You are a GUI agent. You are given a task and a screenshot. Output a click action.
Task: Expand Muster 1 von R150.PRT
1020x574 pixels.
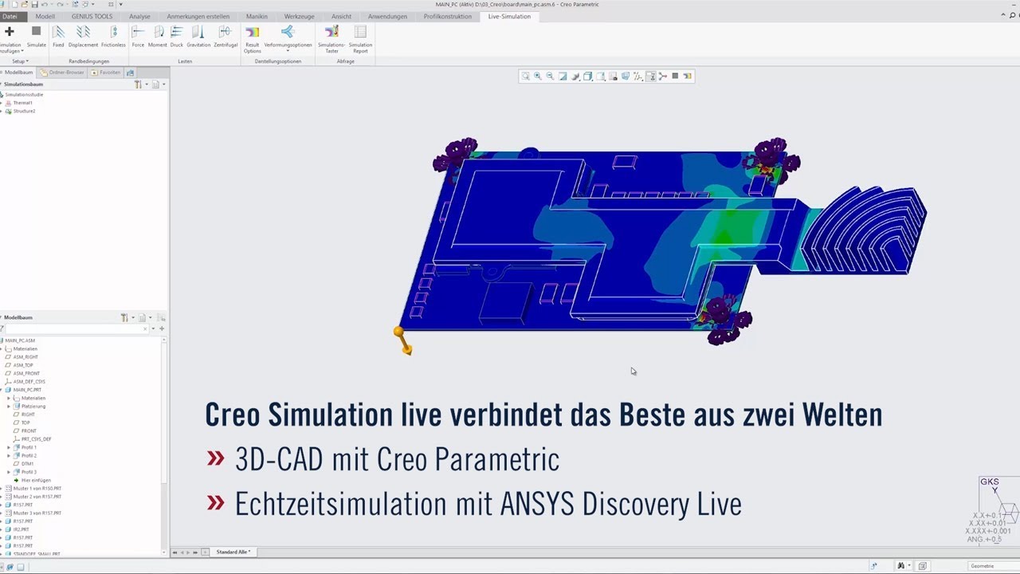click(x=2, y=488)
